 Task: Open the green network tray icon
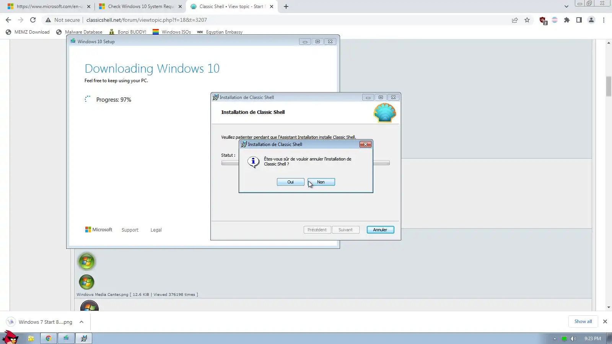pyautogui.click(x=564, y=339)
